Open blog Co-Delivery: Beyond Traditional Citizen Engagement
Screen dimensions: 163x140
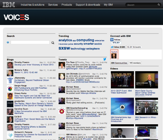(x=32, y=81)
